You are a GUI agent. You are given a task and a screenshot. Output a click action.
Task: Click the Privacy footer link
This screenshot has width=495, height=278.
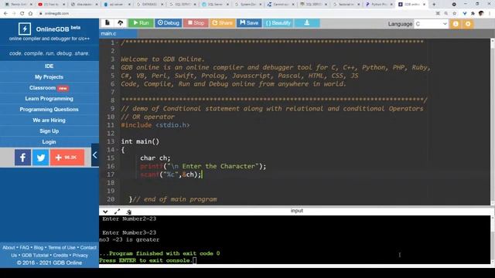point(80,256)
